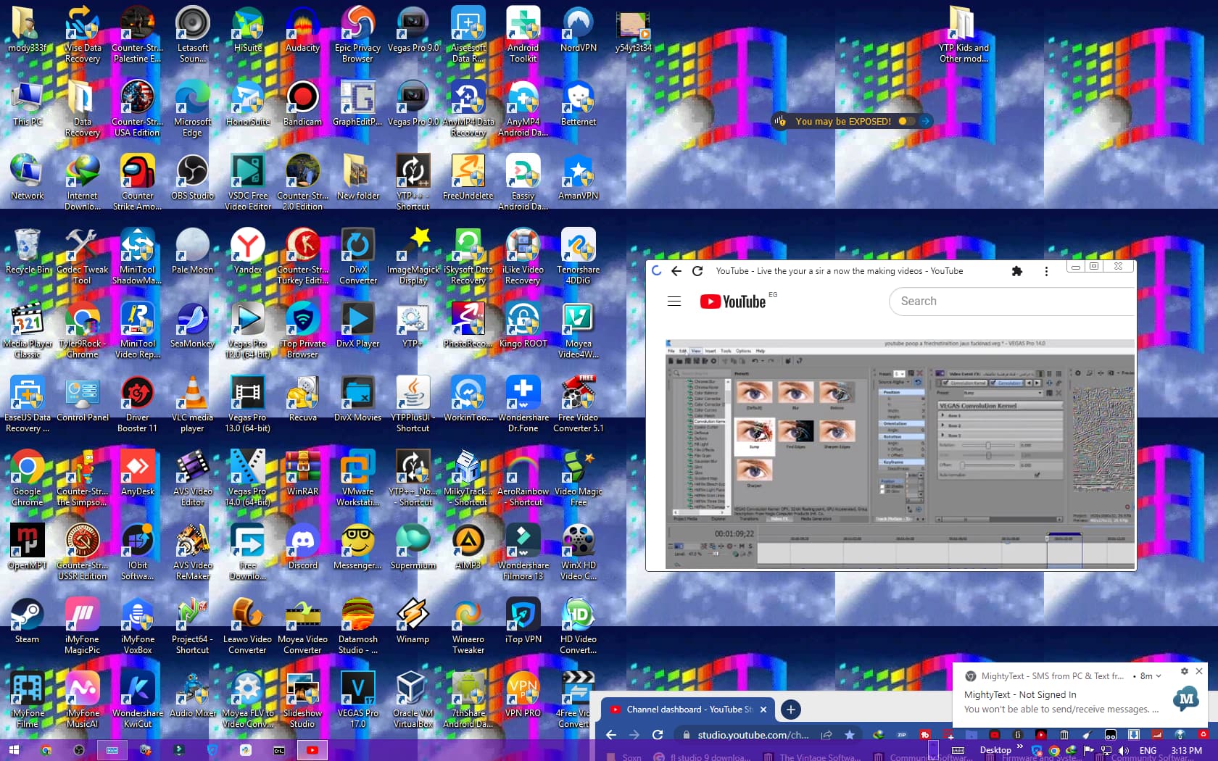The image size is (1218, 761).
Task: Click the YouTube logo in the popup window
Action: coord(732,302)
